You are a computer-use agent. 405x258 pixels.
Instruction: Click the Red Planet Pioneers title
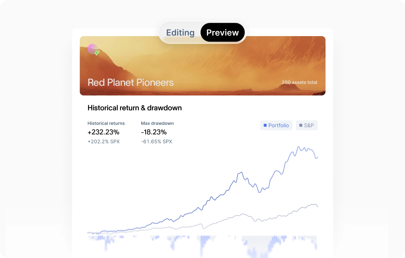[x=131, y=83]
